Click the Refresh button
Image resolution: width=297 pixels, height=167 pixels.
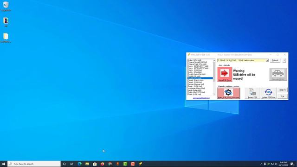[275, 60]
